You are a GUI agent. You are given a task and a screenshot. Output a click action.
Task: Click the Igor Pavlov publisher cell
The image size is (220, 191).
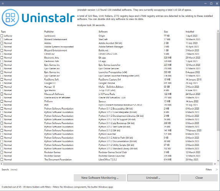click(x=50, y=90)
